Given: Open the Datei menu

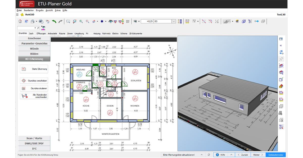Looking at the screenshot, I should tap(19, 10).
